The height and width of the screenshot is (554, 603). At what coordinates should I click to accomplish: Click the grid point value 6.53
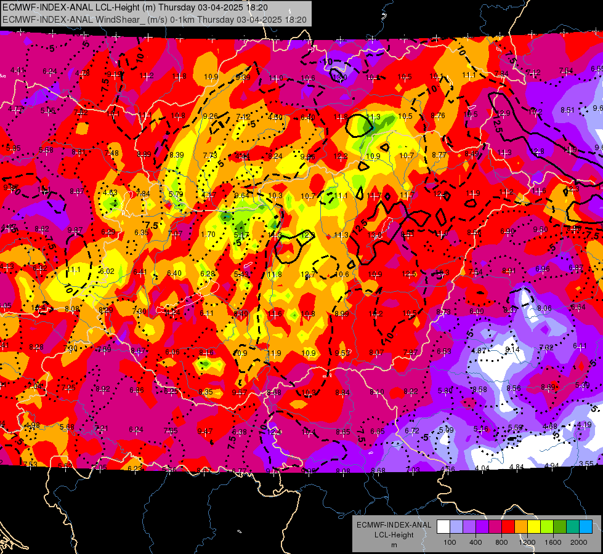[x=444, y=351]
